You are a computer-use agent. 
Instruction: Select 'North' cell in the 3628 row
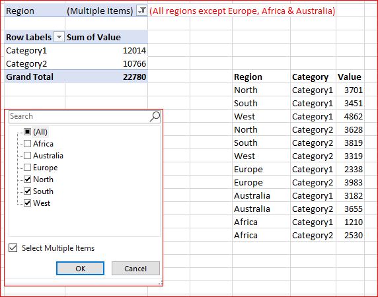[261, 130]
